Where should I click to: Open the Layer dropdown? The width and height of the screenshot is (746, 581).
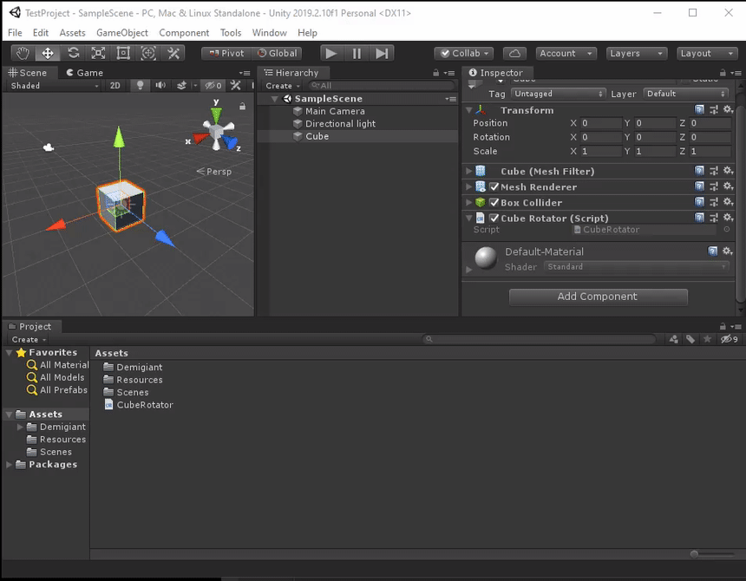click(685, 94)
